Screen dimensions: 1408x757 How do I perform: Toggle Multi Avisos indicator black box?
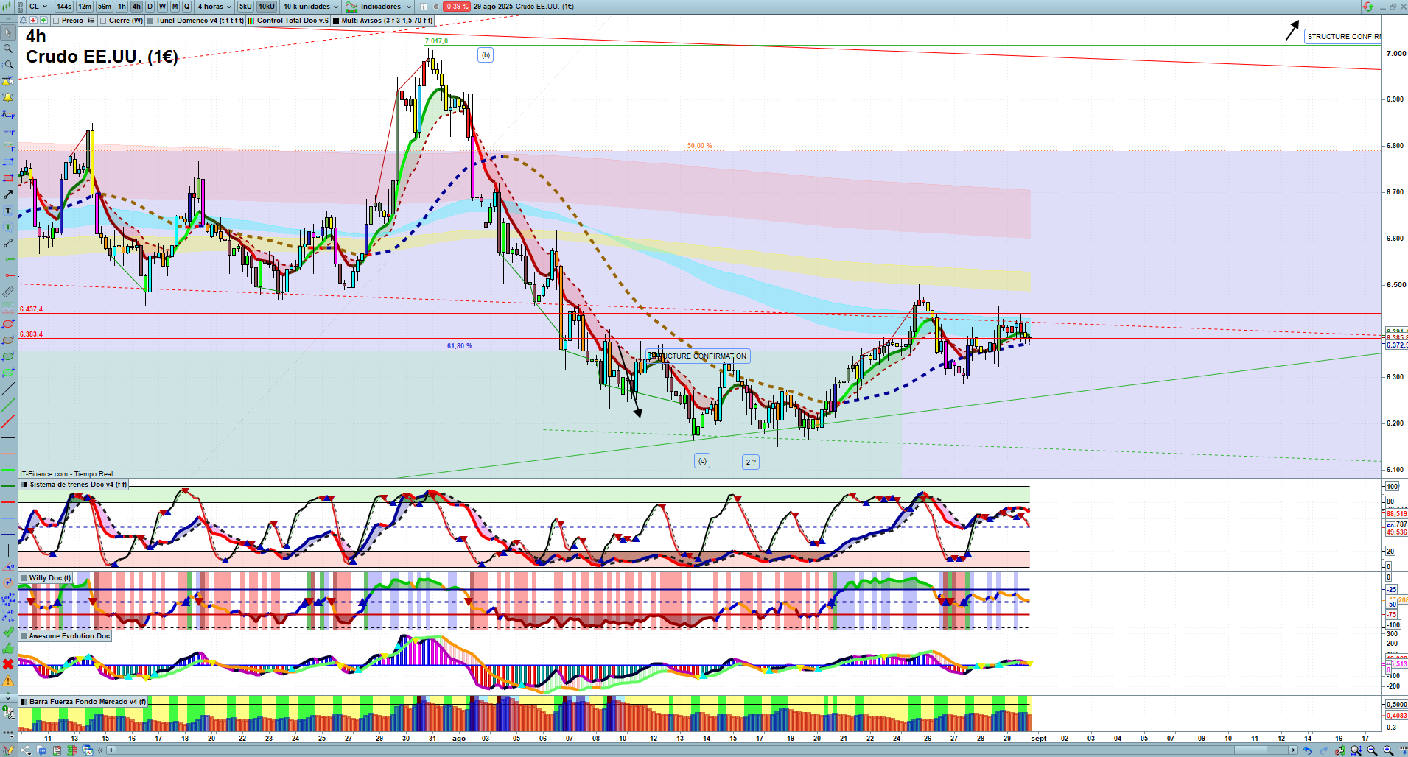[x=336, y=21]
